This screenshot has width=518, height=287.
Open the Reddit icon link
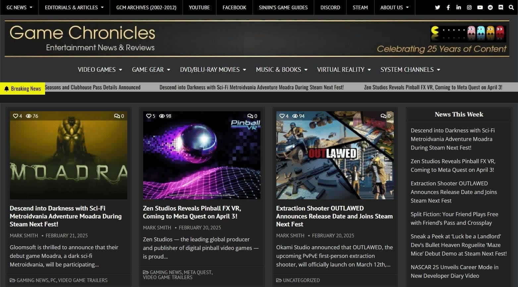[490, 7]
